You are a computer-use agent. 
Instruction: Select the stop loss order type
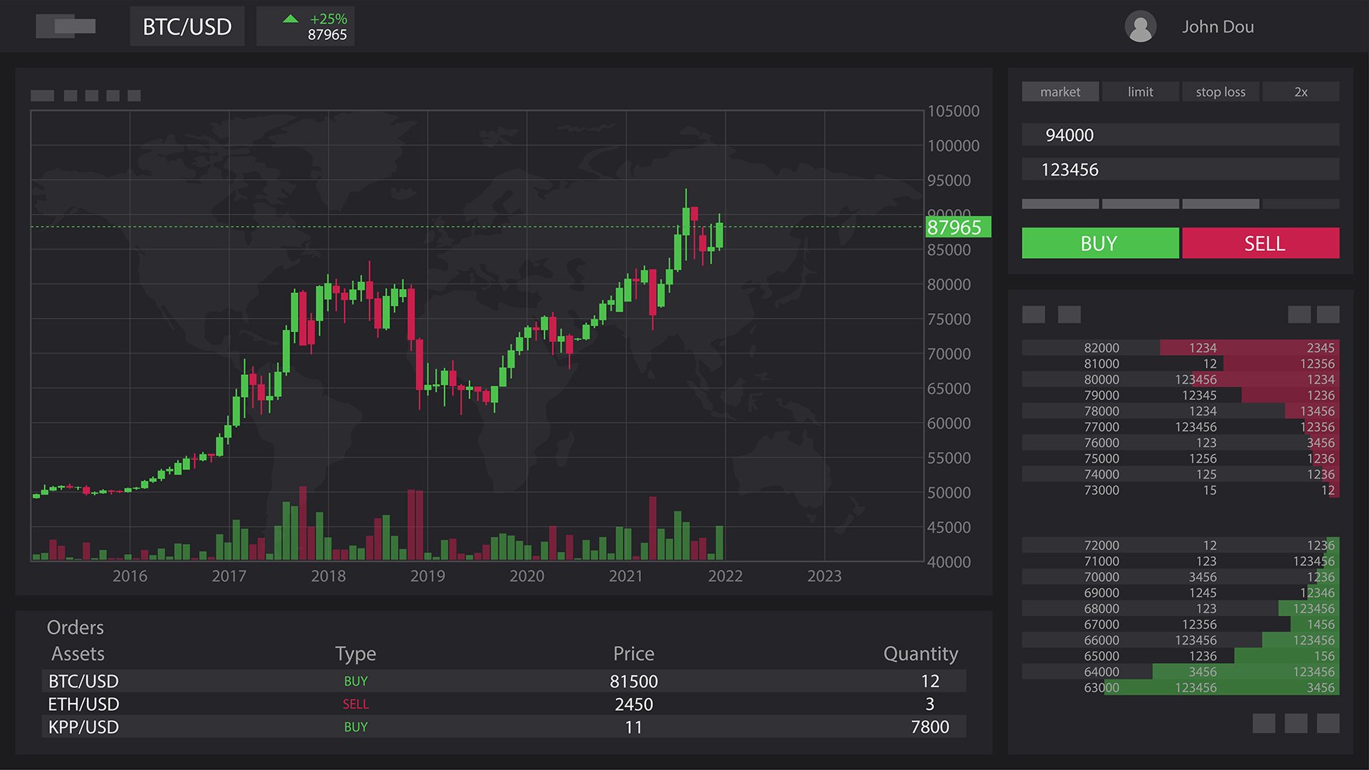click(1220, 92)
